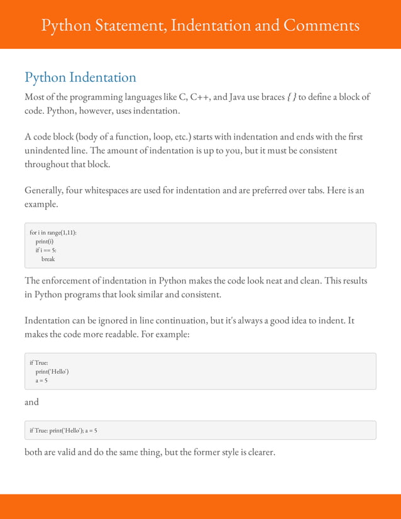Viewport: 401px width, 519px height.
Task: Click the "a = 5" code line
Action: pyautogui.click(x=41, y=380)
